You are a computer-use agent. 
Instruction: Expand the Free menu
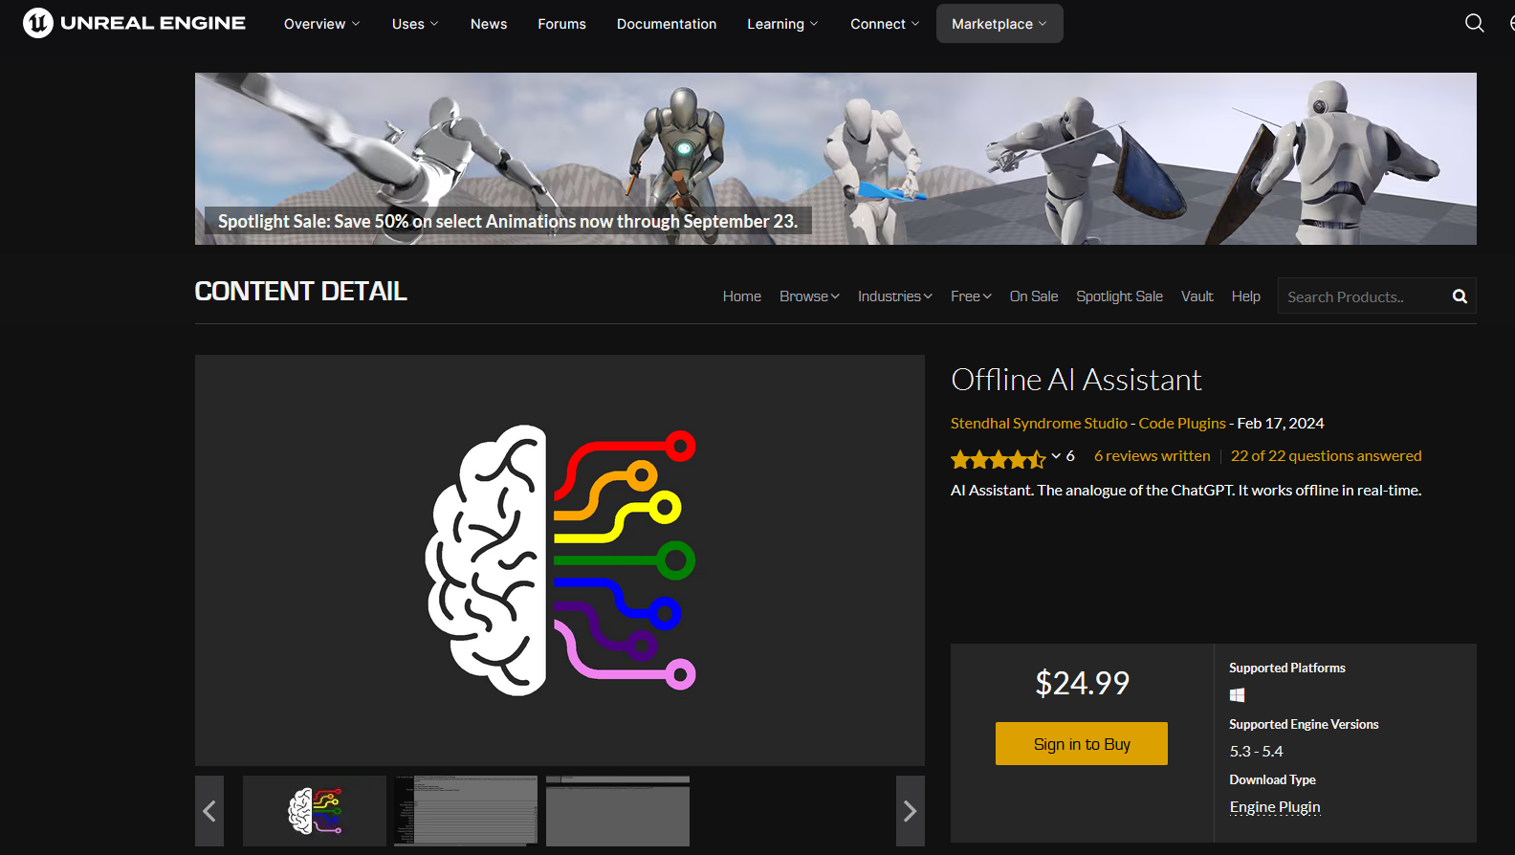point(971,296)
